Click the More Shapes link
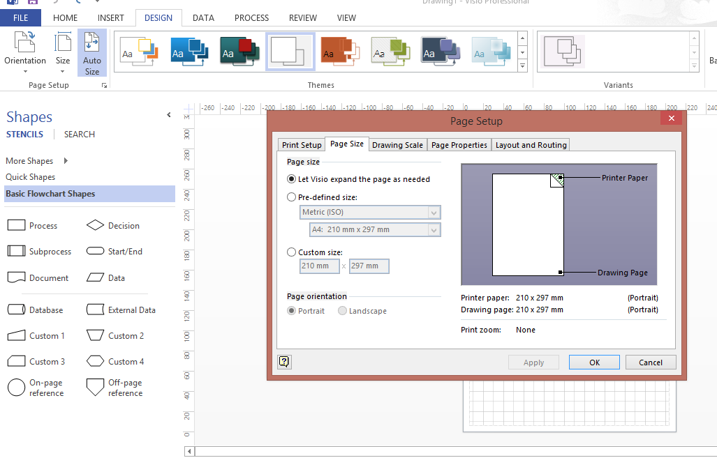717x458 pixels. 28,160
